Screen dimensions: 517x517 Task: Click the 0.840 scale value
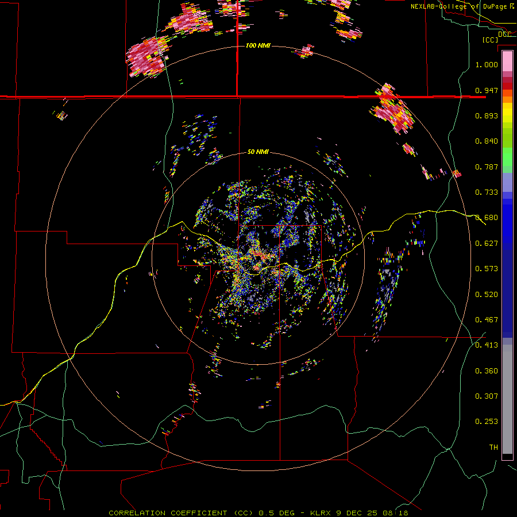click(487, 141)
